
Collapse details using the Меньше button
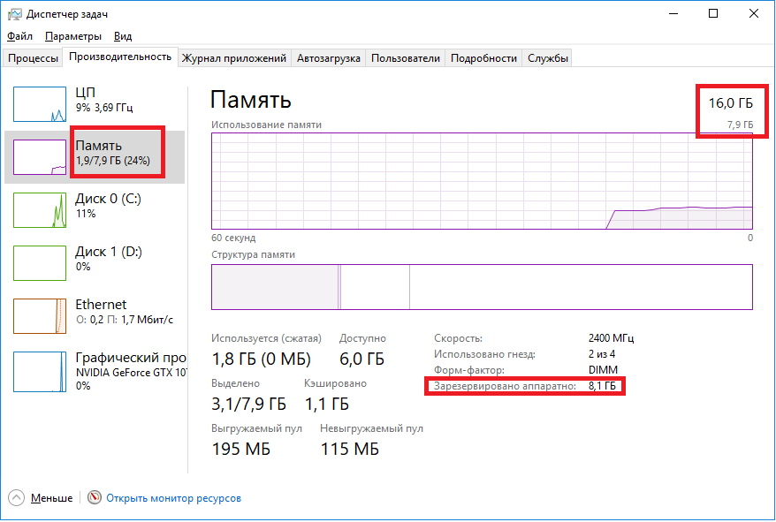pos(40,497)
